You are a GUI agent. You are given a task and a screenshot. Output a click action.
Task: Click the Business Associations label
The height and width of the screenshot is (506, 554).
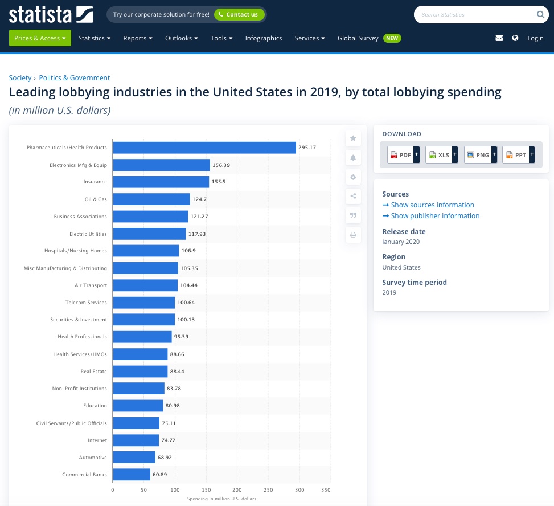coord(80,217)
